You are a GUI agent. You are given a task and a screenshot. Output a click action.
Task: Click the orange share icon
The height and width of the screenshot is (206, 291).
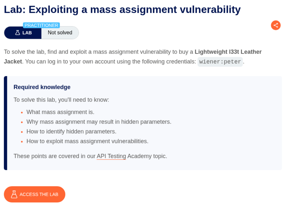[276, 25]
